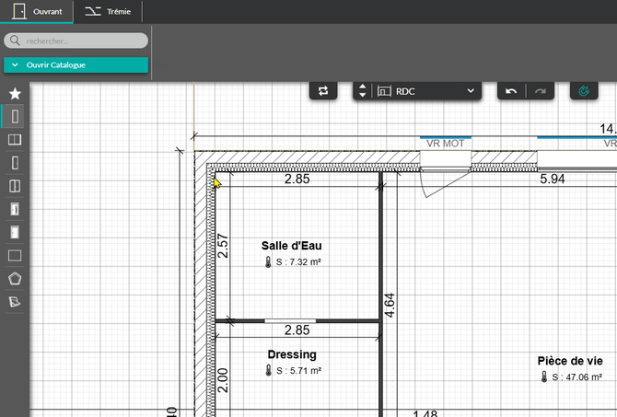
Task: Select the swinging door under VR MOT
Action: [445, 182]
